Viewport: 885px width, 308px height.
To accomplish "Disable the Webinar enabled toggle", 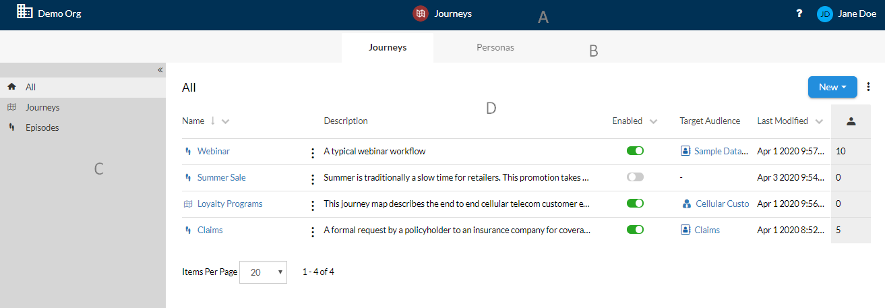I will click(x=635, y=151).
